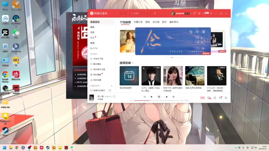
Task: Open the private radar playlist cover with glasses man
Action: [151, 76]
